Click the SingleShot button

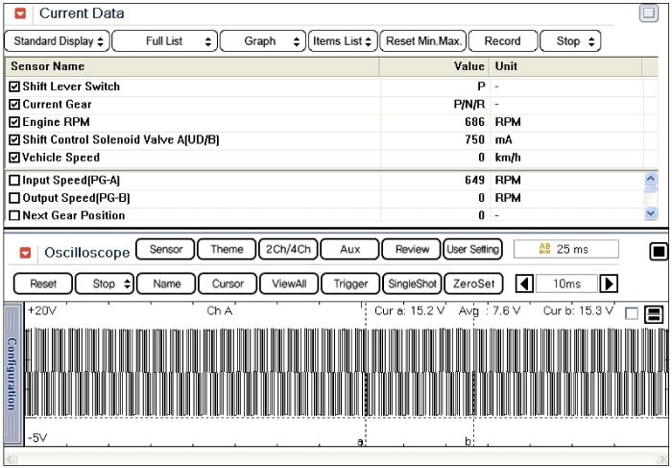click(412, 284)
